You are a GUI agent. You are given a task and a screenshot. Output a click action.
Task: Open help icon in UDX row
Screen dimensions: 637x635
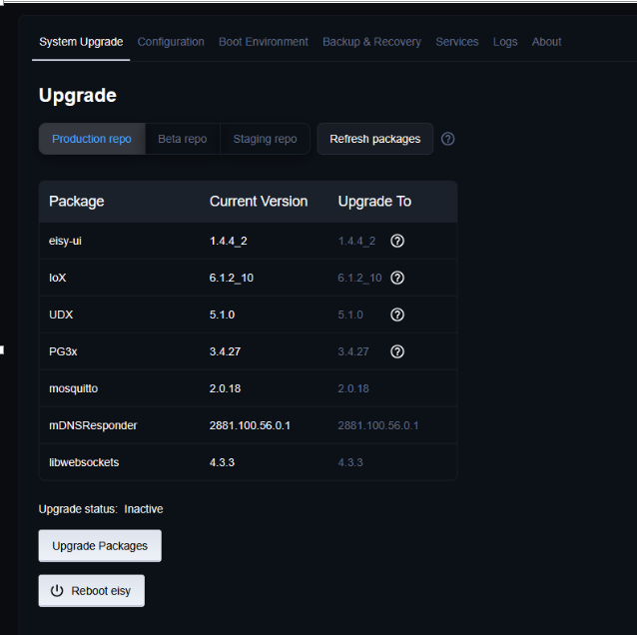[x=397, y=315]
